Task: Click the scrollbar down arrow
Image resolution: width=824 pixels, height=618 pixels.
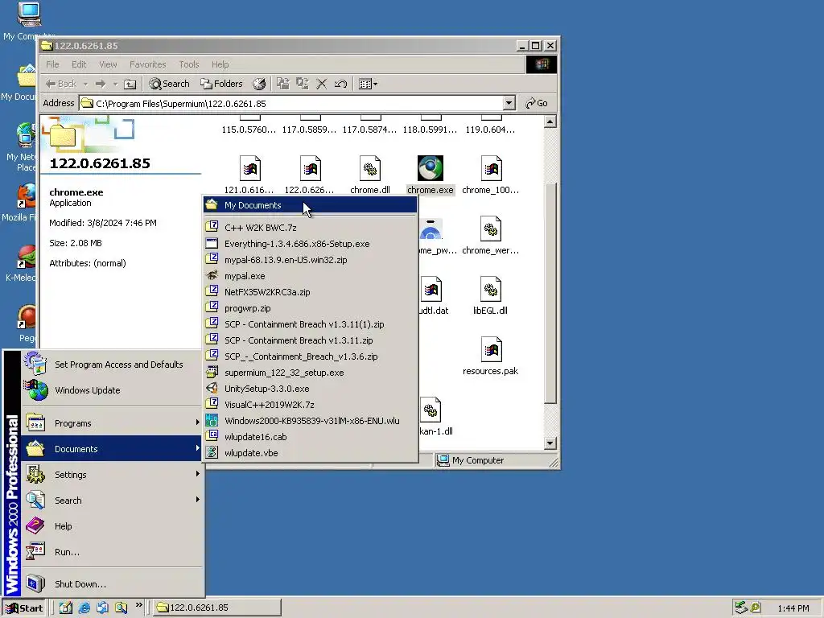Action: (x=550, y=443)
